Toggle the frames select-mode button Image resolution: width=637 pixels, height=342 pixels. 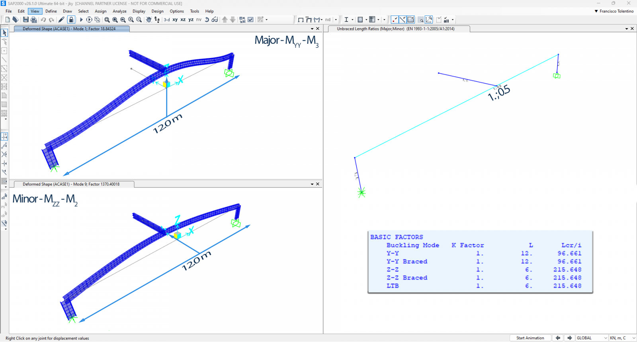click(403, 19)
